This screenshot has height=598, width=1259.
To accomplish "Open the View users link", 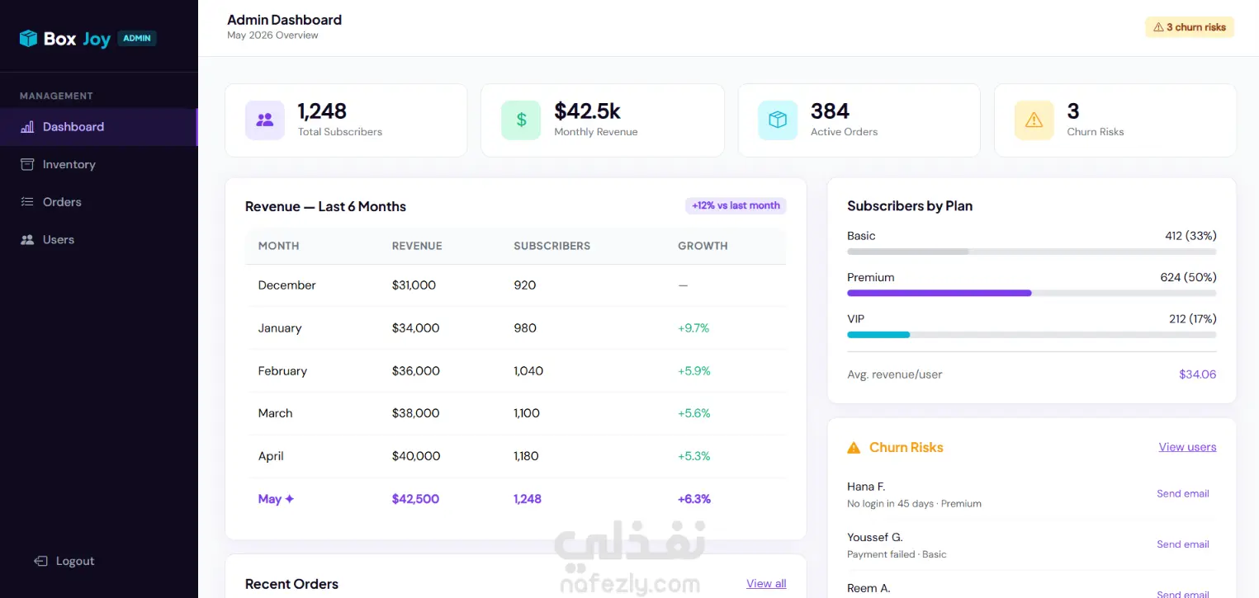I will [x=1187, y=447].
